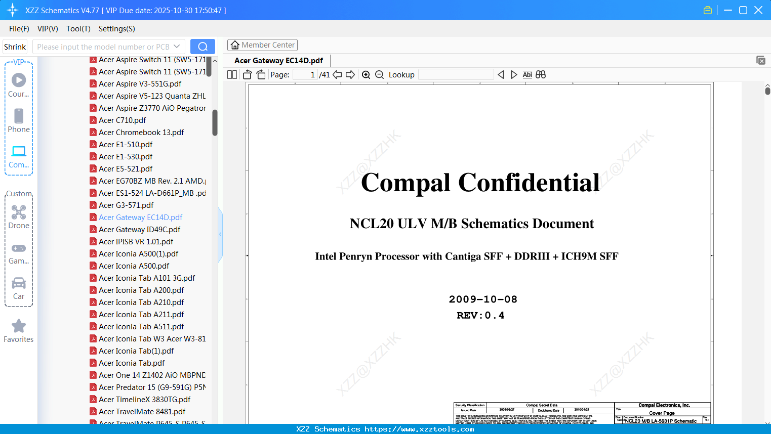Collapse the file list panel handle
Viewport: 771px width, 434px height.
220,234
